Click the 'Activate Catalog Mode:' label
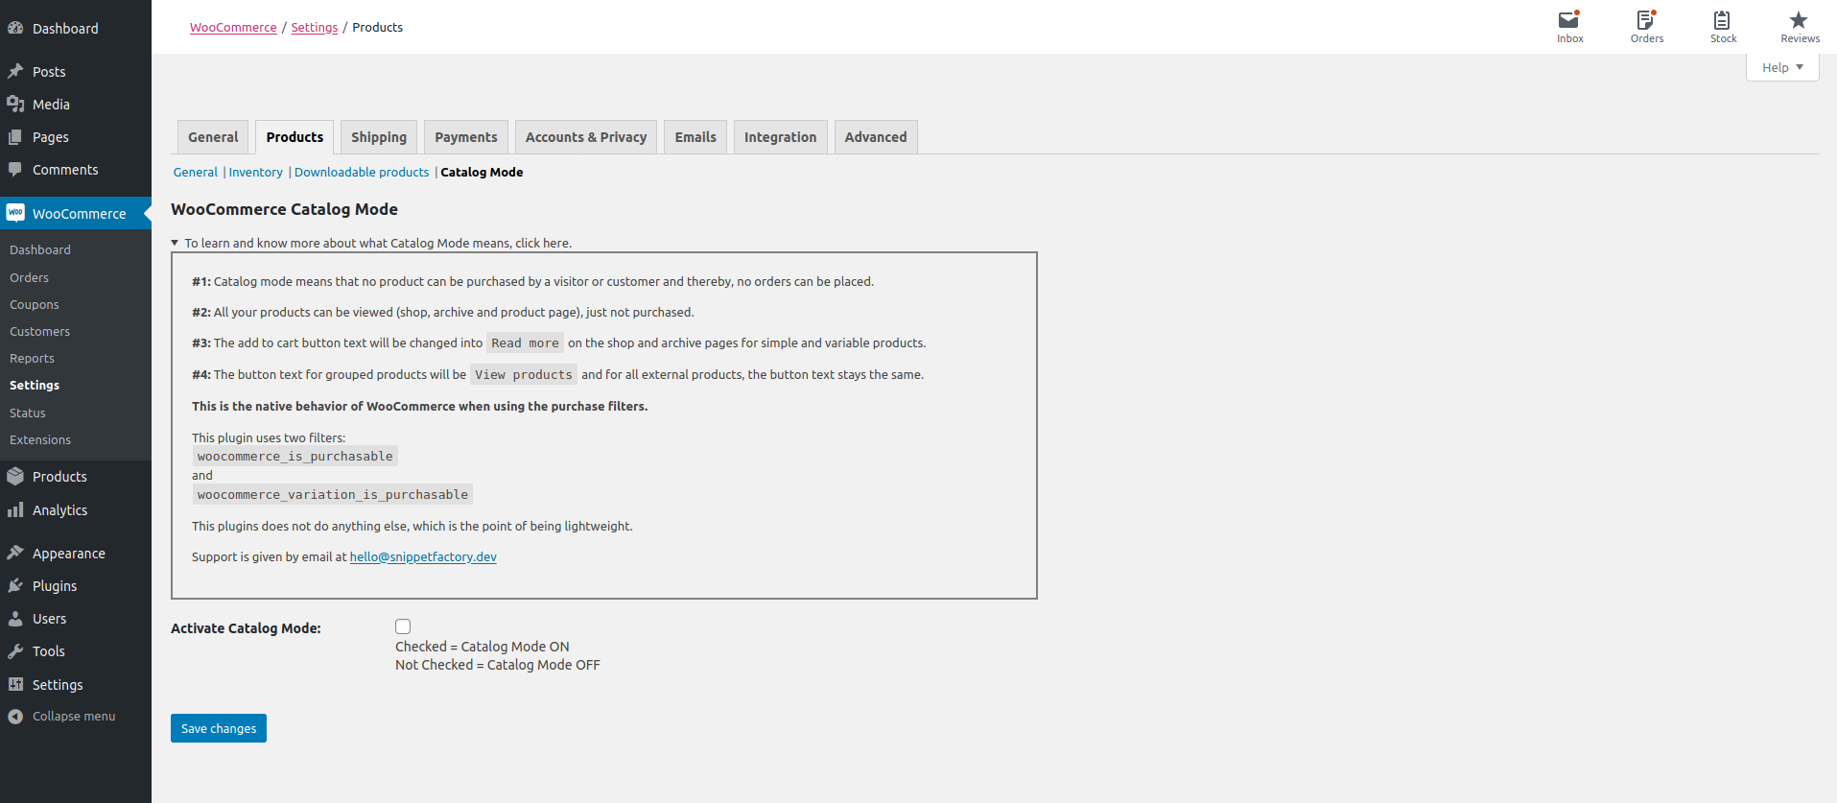The width and height of the screenshot is (1837, 803). pyautogui.click(x=246, y=628)
